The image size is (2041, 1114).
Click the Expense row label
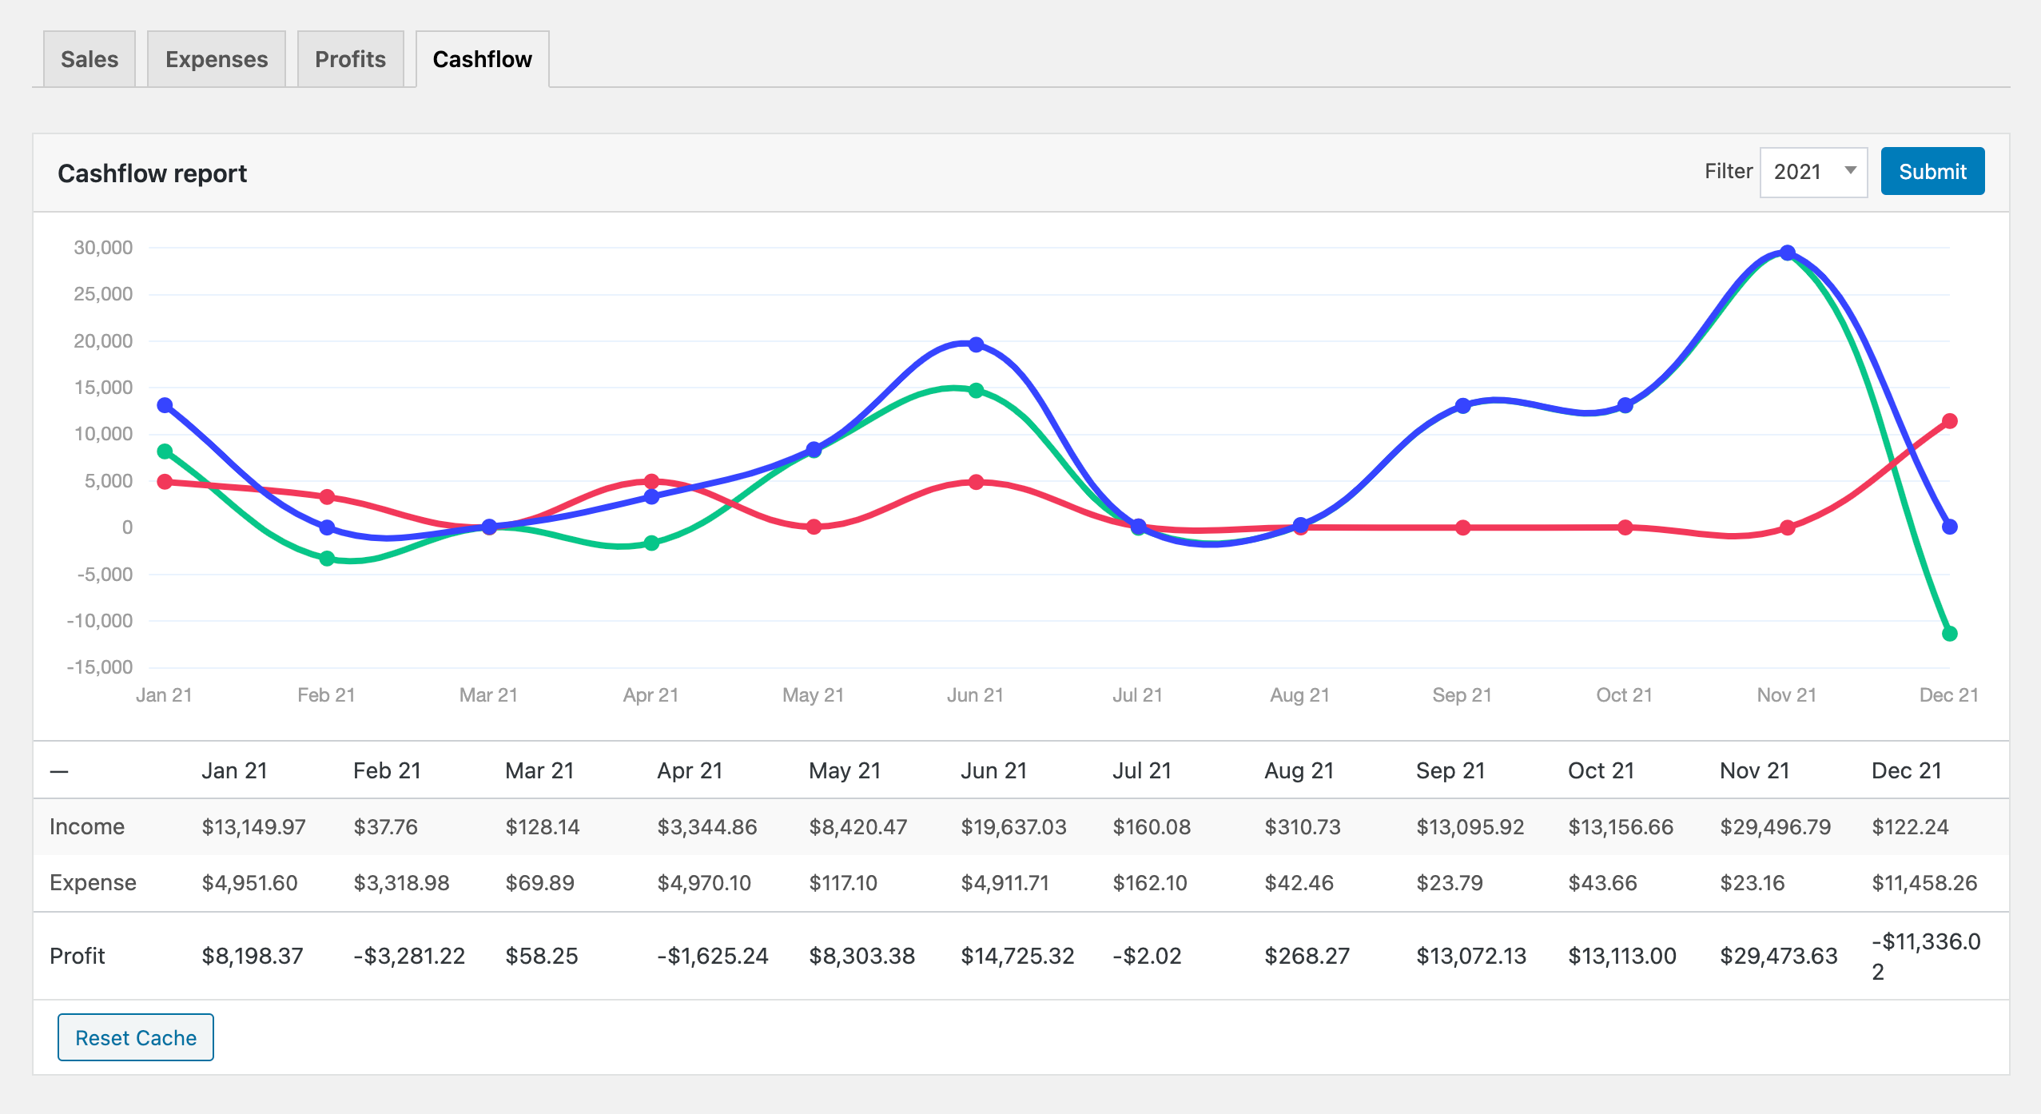(93, 882)
